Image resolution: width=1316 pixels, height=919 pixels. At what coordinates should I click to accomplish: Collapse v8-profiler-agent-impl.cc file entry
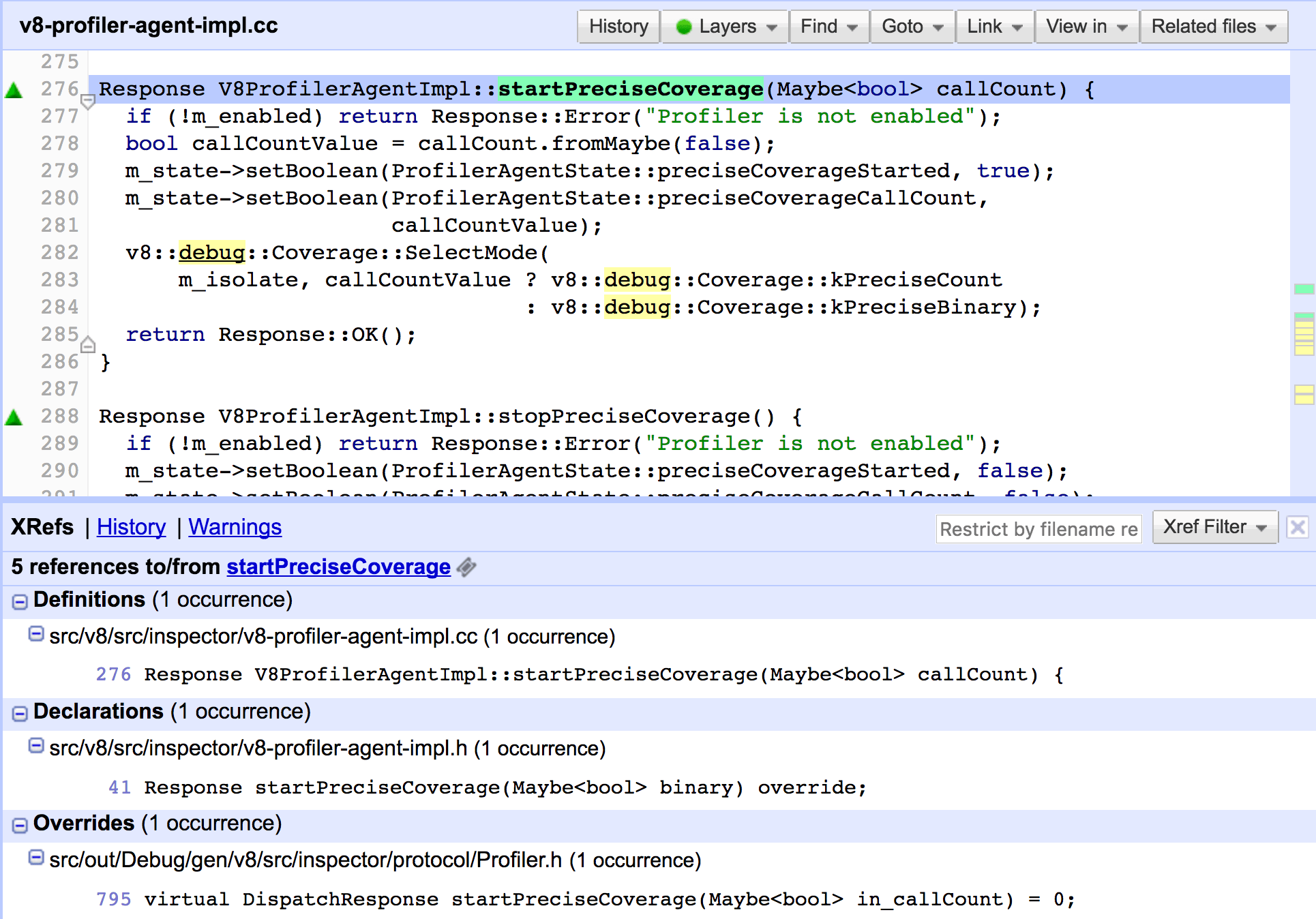coord(36,634)
